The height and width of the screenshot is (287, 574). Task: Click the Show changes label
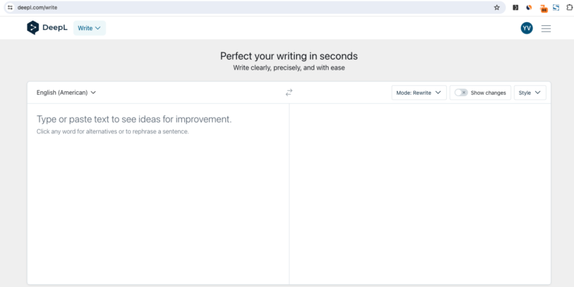[488, 93]
